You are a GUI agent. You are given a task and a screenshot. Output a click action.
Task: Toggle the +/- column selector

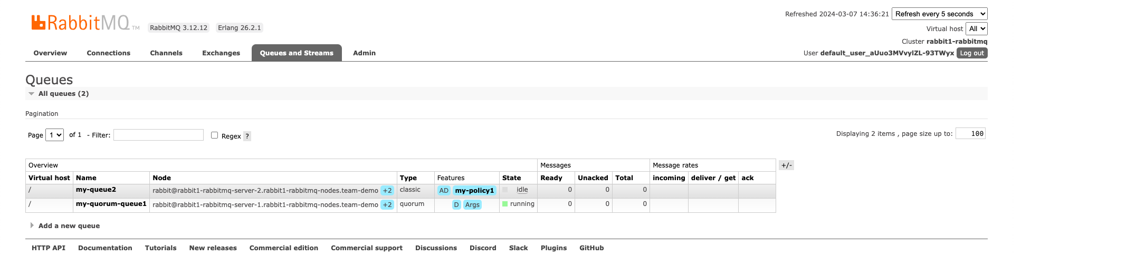click(786, 165)
